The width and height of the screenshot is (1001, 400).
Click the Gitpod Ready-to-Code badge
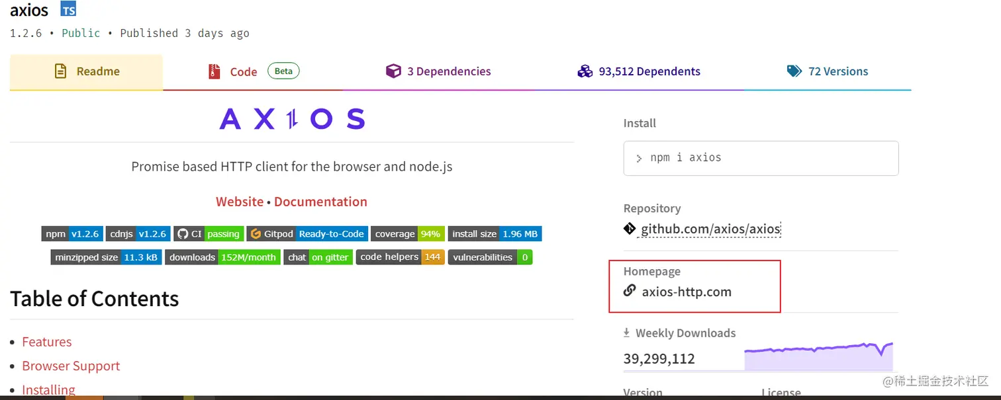coord(307,233)
